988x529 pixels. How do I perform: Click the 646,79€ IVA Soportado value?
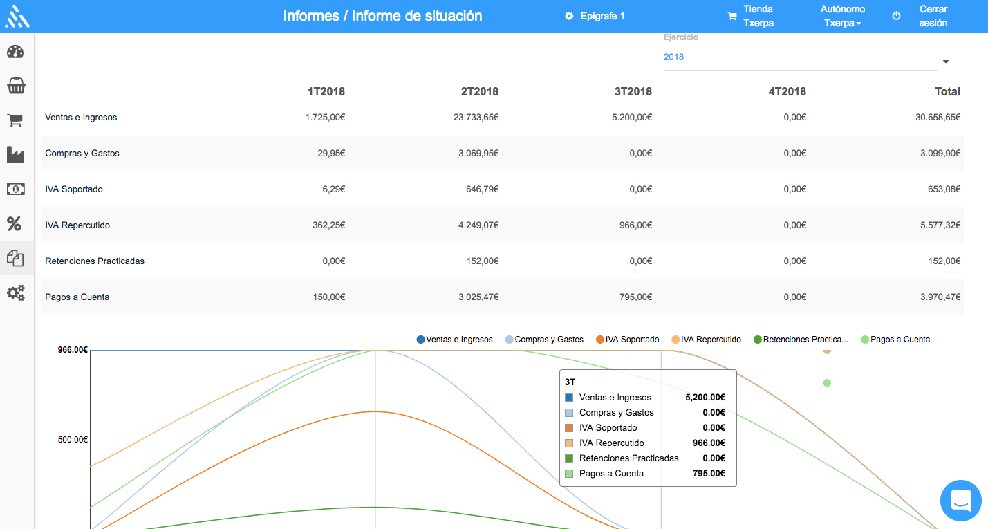click(483, 189)
